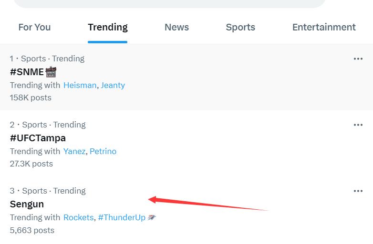
Task: Click the search bar at top
Action: click(x=169, y=3)
